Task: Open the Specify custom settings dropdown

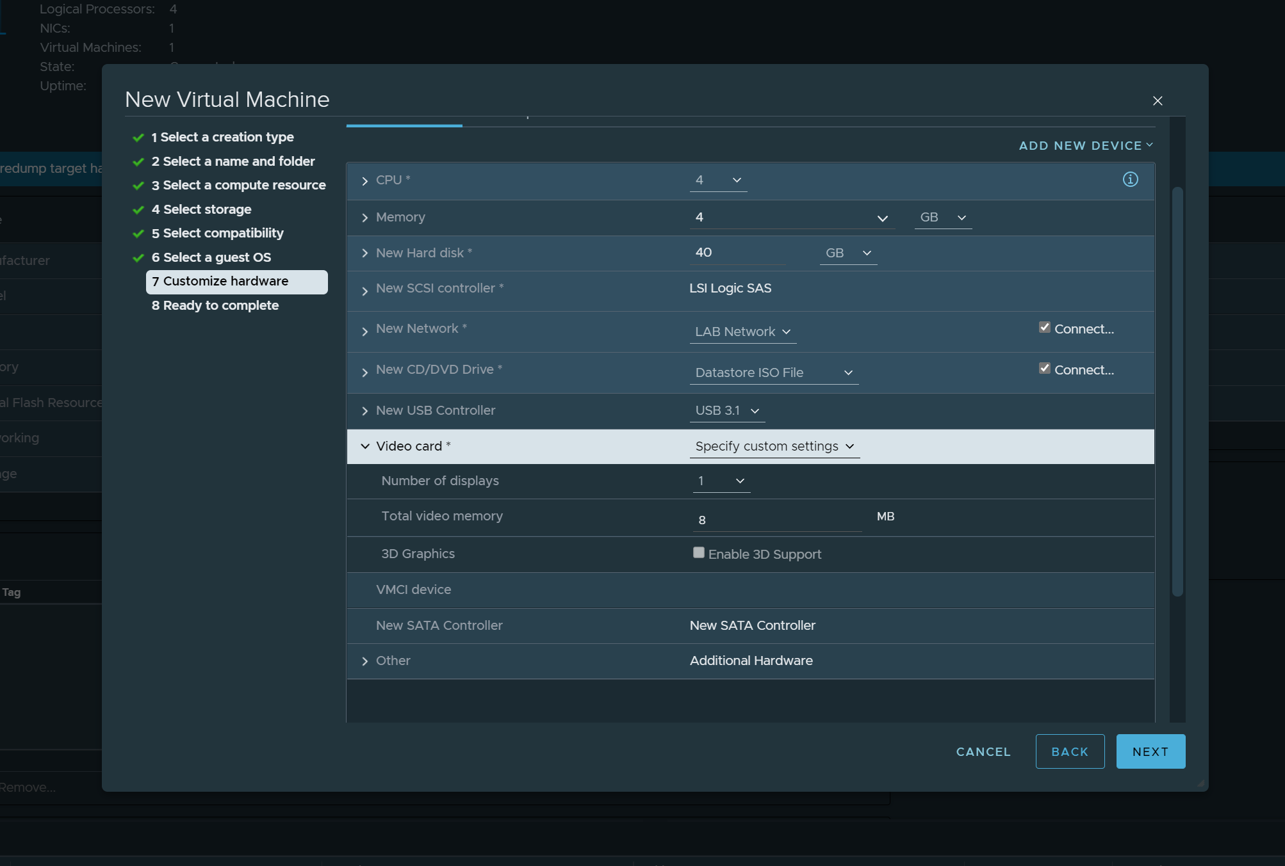Action: coord(774,446)
